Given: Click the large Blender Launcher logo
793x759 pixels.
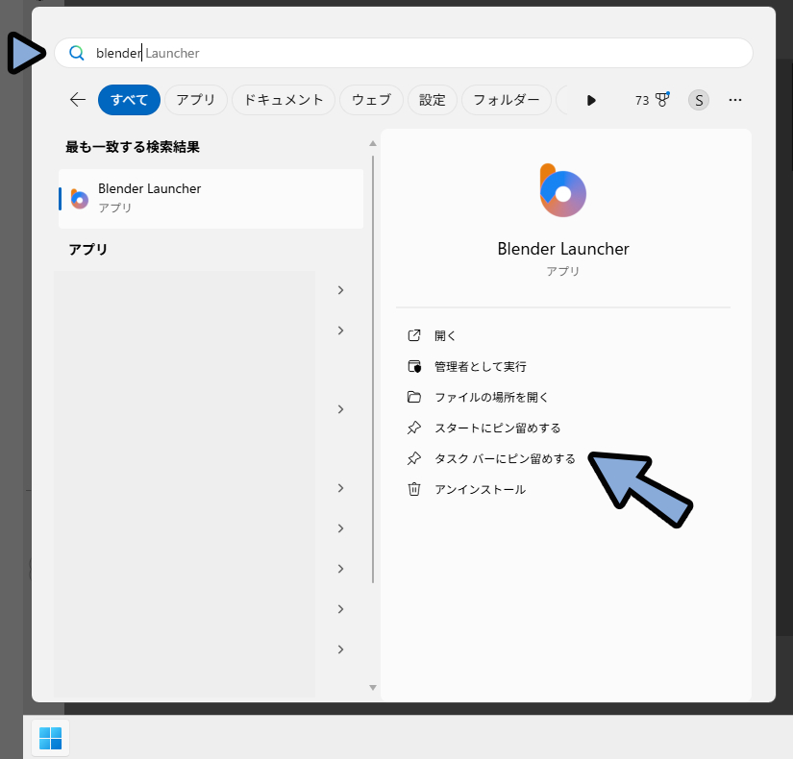Looking at the screenshot, I should (563, 190).
